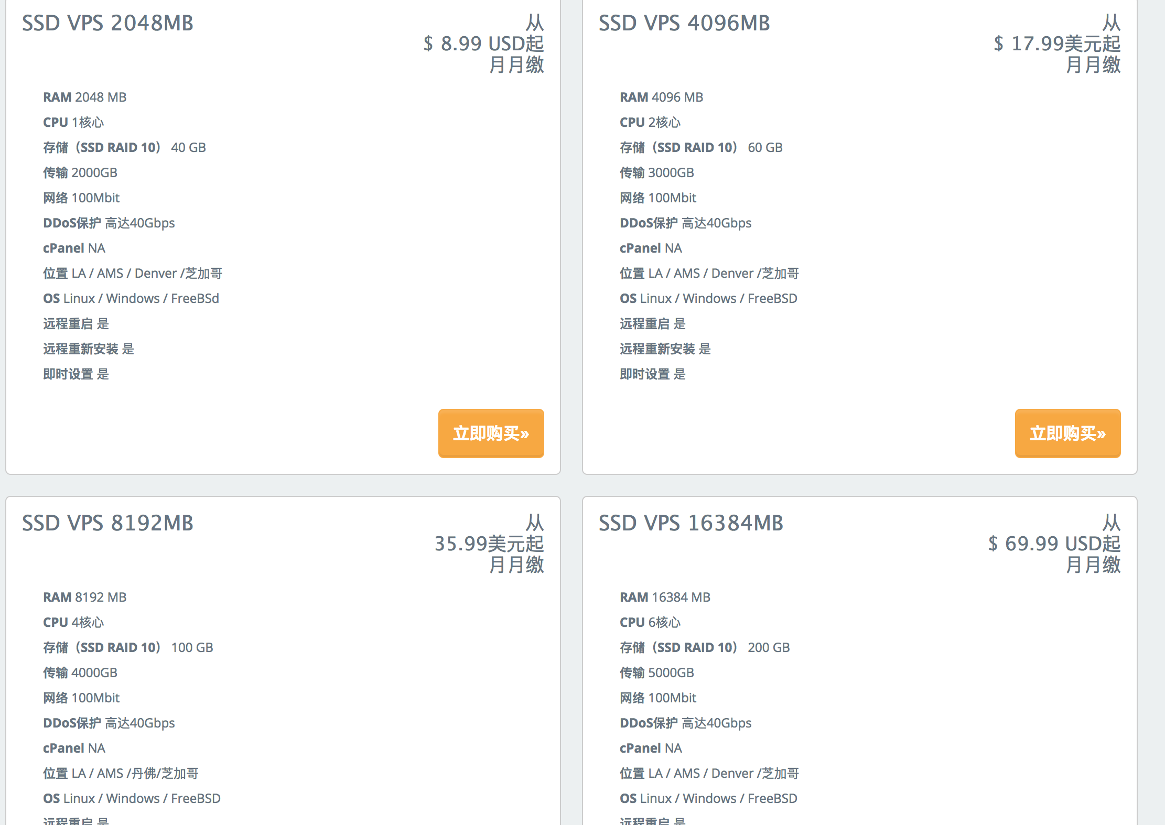
Task: Click 网络 100Mbit in the 2048MB plan
Action: pos(81,198)
